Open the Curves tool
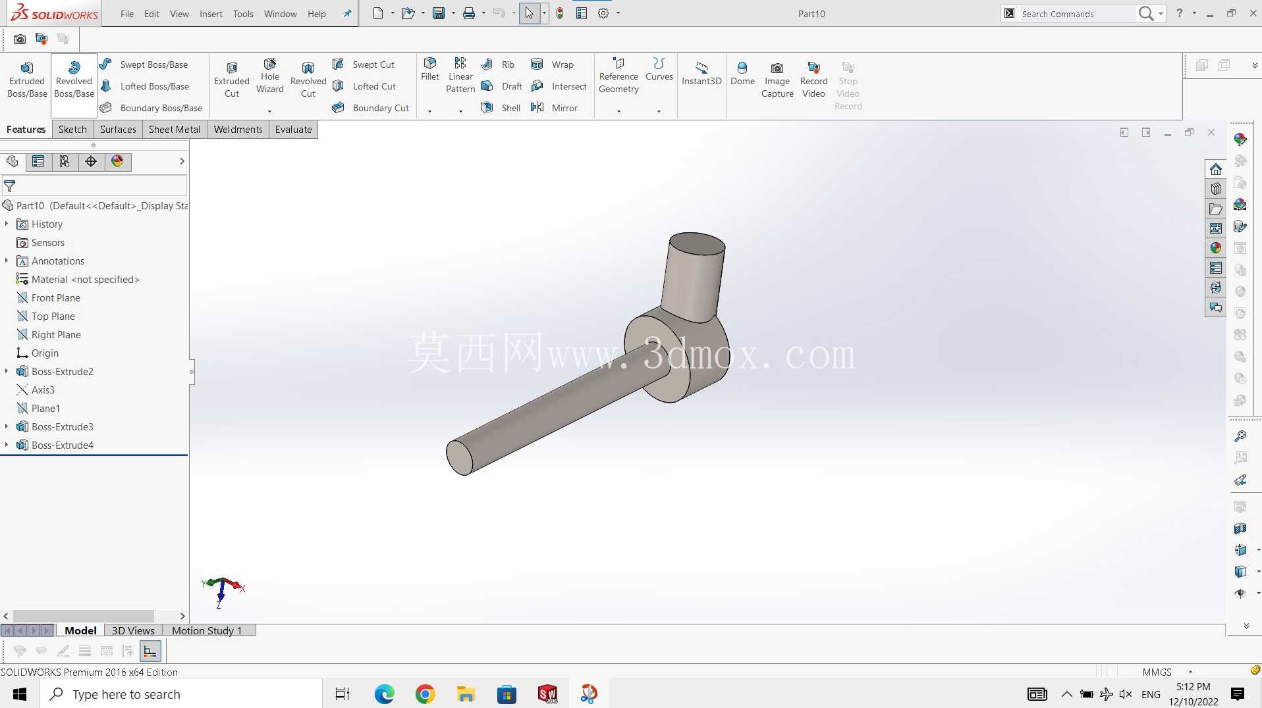This screenshot has width=1262, height=708. coord(659,70)
